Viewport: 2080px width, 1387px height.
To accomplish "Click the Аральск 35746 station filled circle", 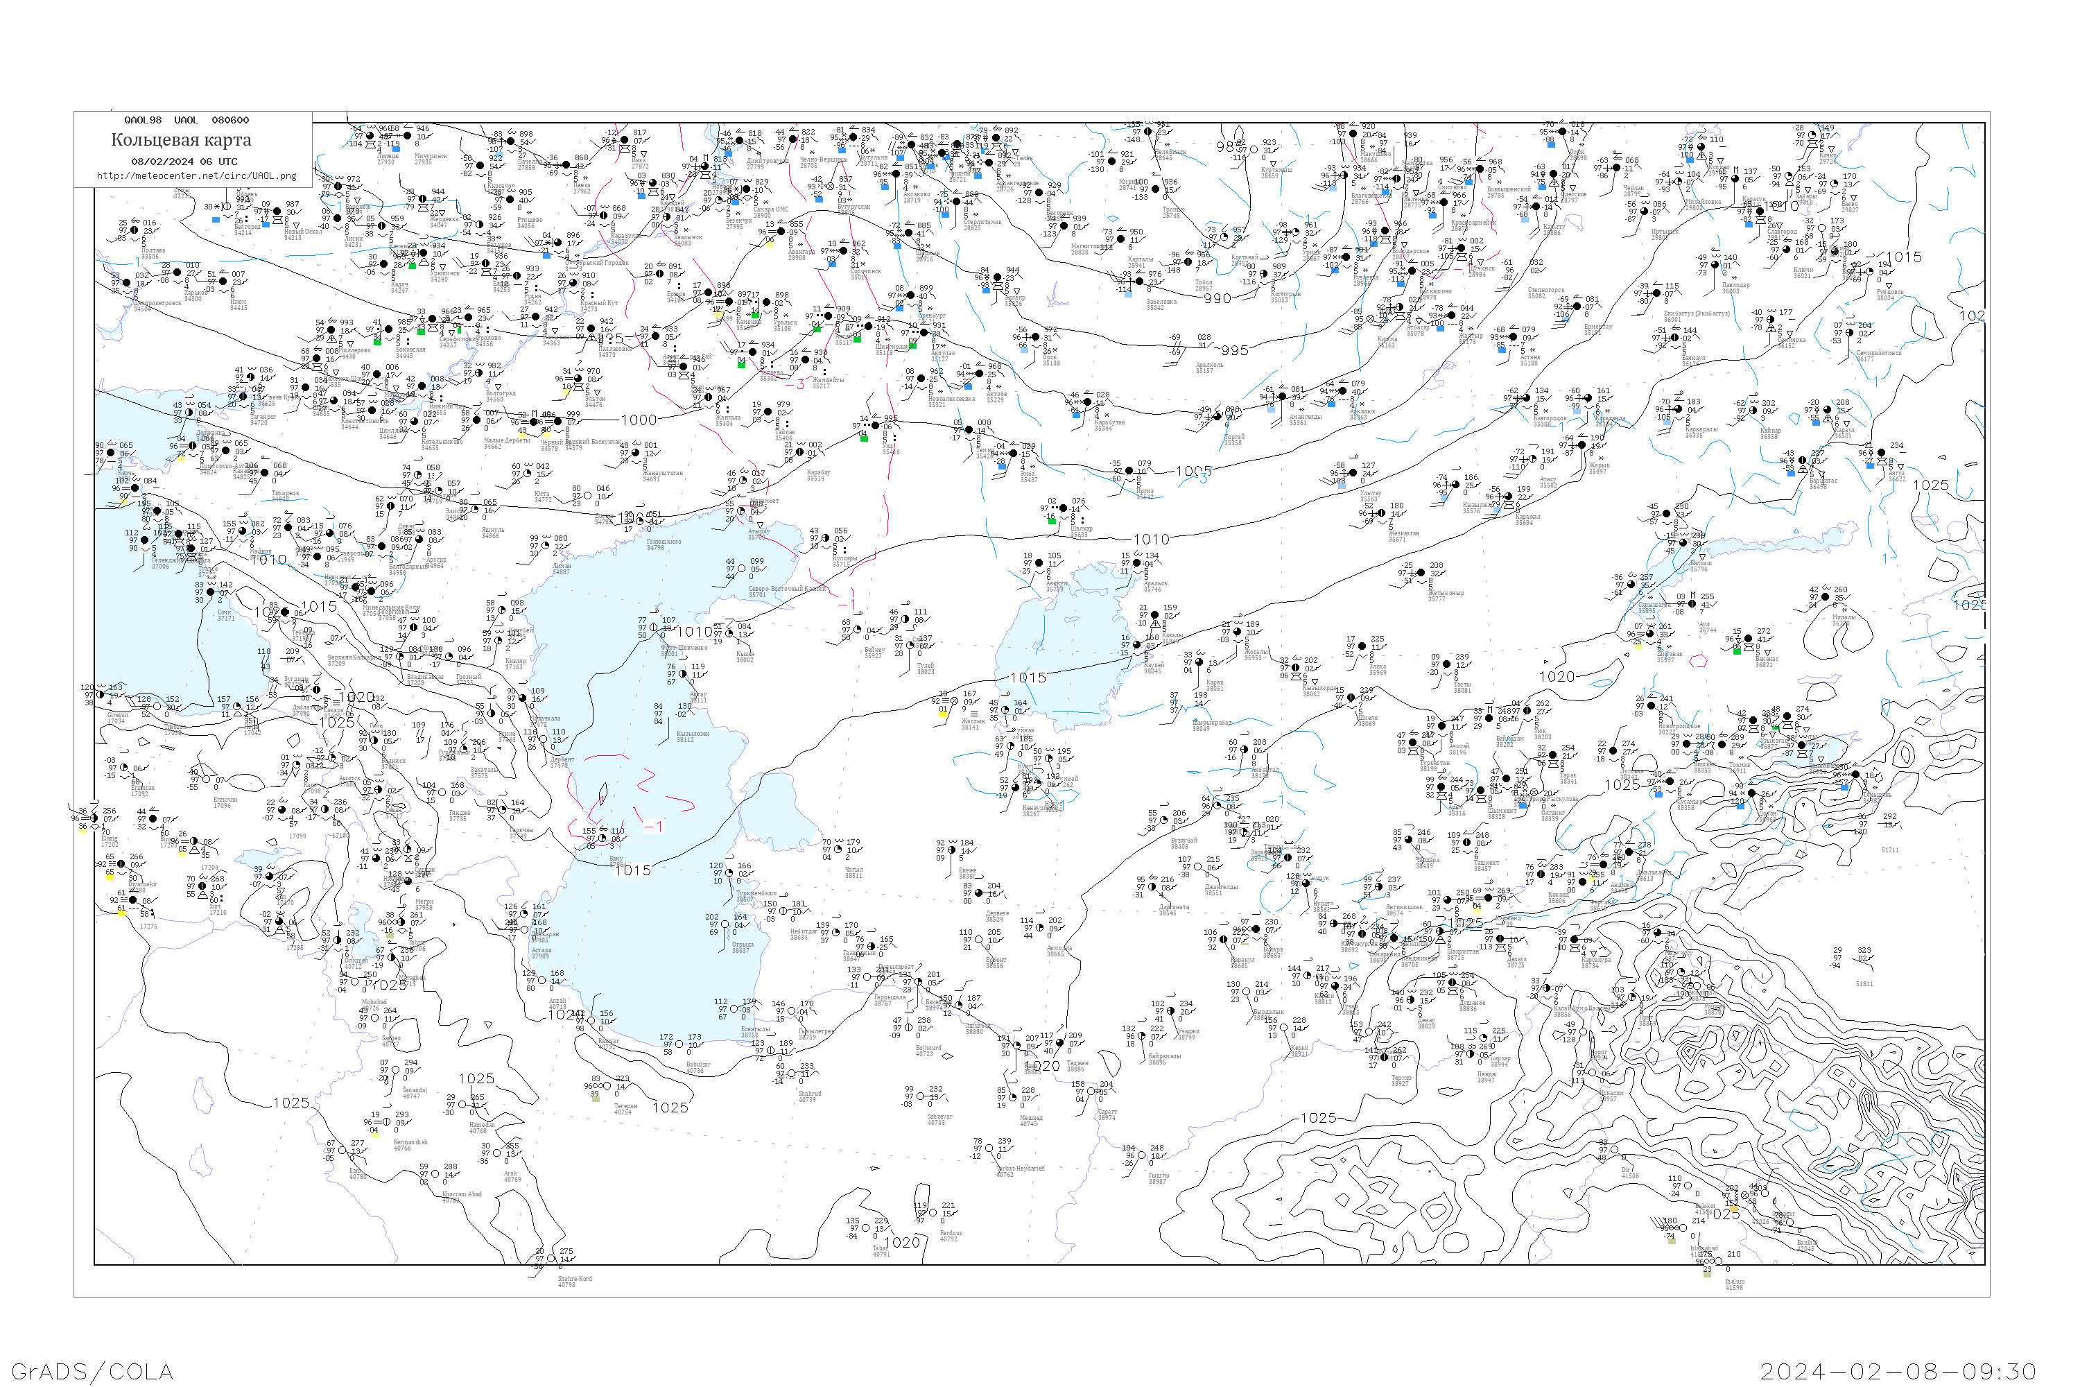I will click(x=1138, y=562).
